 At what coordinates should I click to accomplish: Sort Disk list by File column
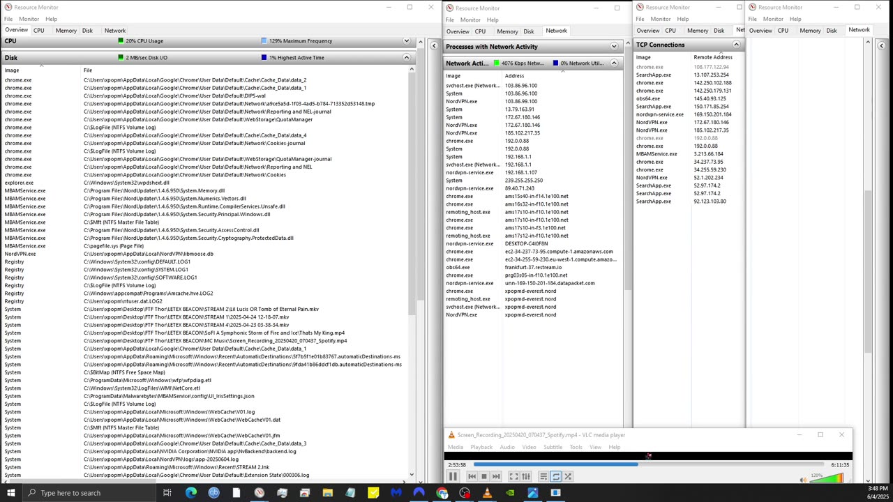pos(88,70)
